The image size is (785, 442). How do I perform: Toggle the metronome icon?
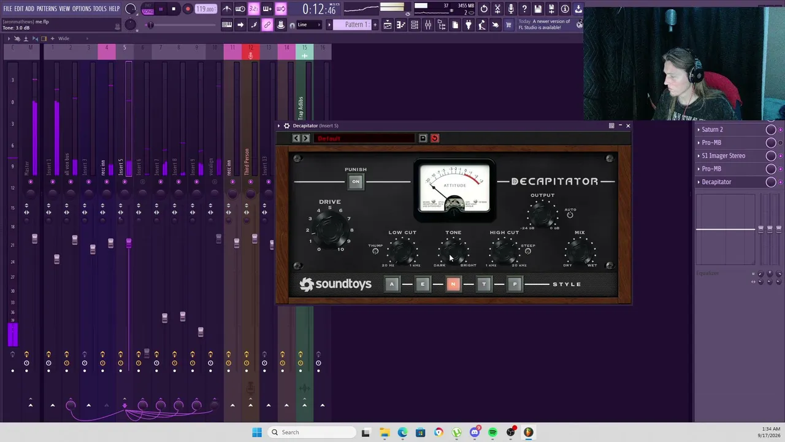[227, 9]
